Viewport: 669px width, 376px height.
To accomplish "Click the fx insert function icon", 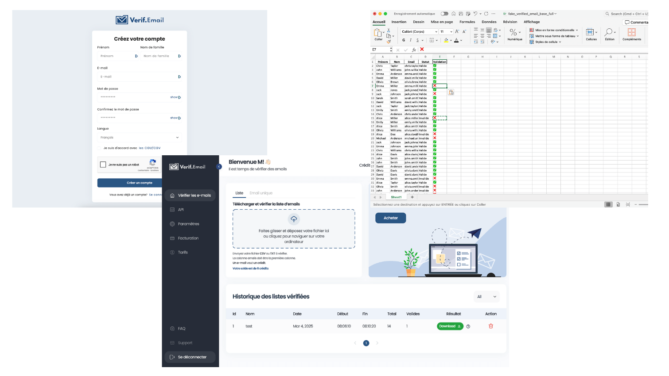I will point(414,50).
